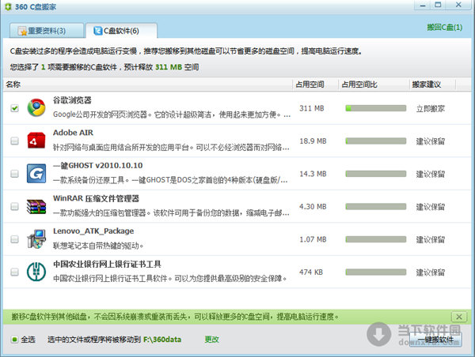Click the 311 MB size in 谷歌浏览器 row

pyautogui.click(x=312, y=108)
